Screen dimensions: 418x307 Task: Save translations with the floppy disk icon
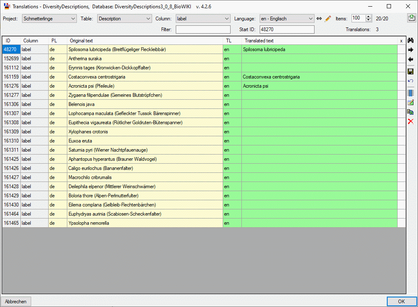coord(411,71)
